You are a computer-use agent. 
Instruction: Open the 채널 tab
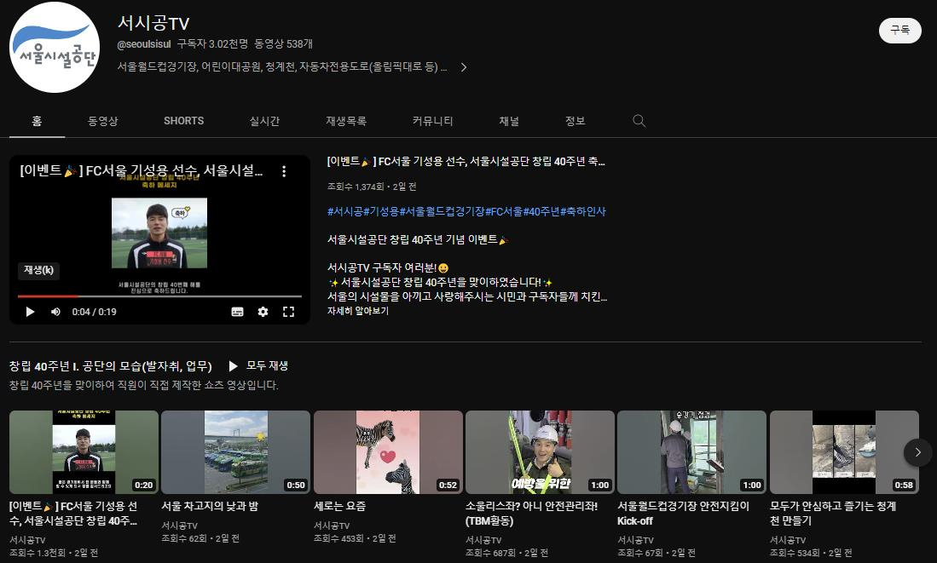[x=509, y=121]
